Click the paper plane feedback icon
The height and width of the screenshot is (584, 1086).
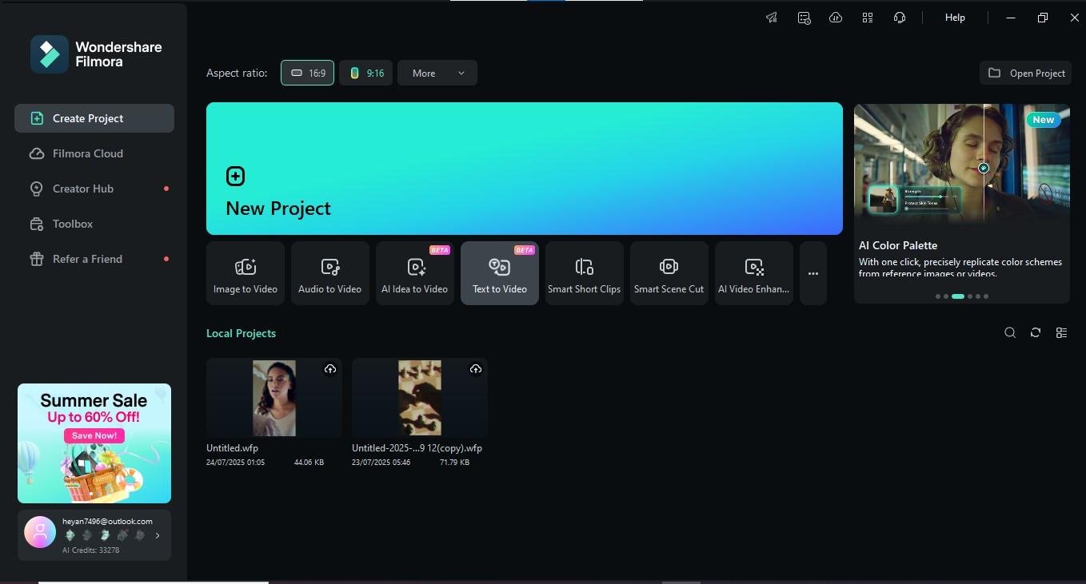pos(772,18)
